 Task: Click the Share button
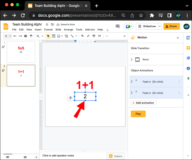pos(171,26)
